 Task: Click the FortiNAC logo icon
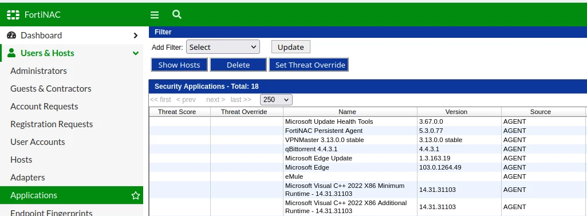point(13,14)
